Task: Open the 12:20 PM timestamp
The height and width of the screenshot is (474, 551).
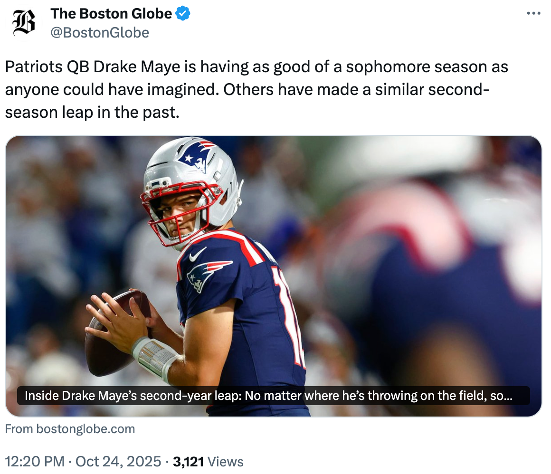Action: tap(33, 461)
